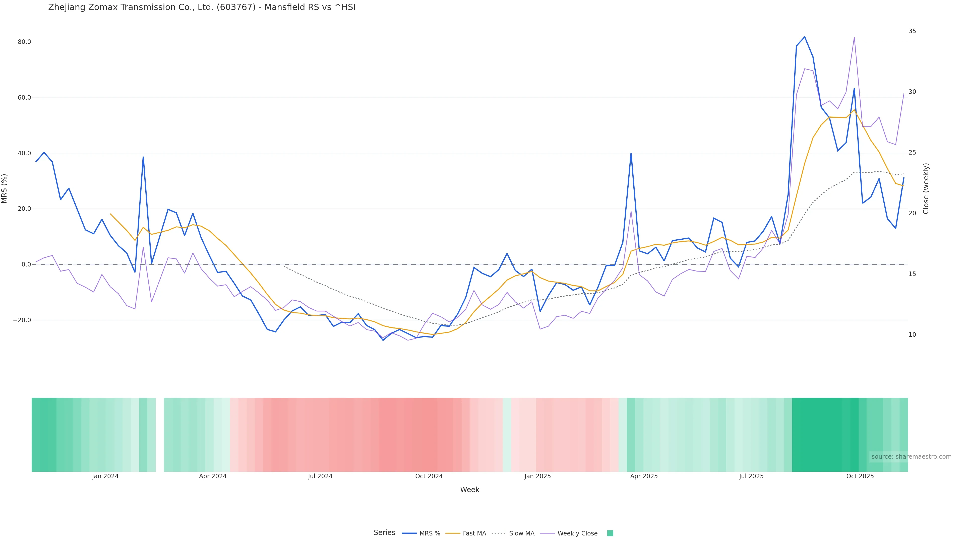Viewport: 964px width, 542px height.
Task: Click the Oct 2024 x-axis tick label
Action: point(429,476)
